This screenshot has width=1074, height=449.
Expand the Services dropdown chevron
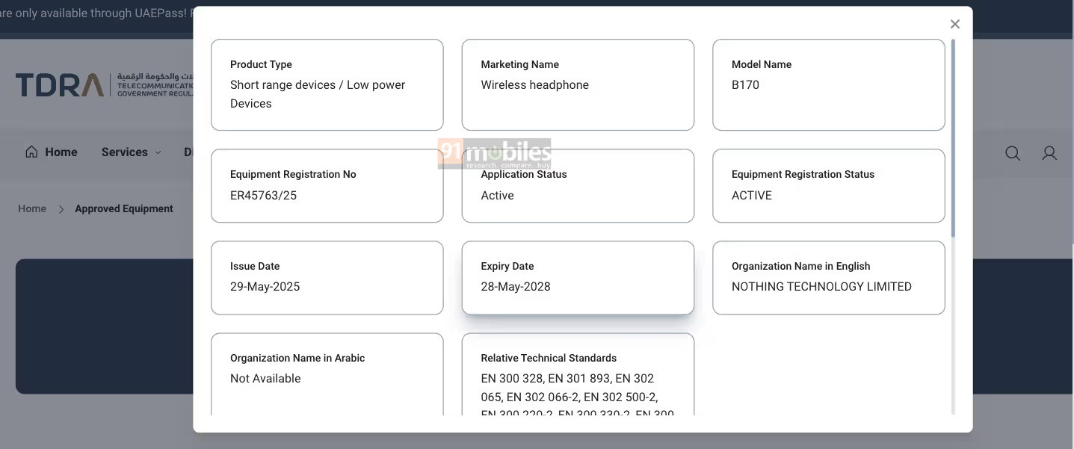click(x=158, y=152)
